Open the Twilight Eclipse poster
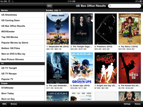Screen dimensions: 143x107 pyautogui.click(x=82, y=29)
